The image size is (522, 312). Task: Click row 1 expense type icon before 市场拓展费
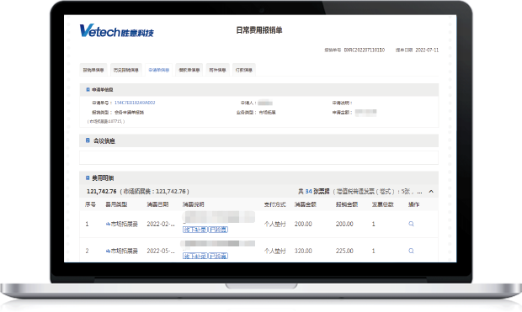tap(108, 225)
